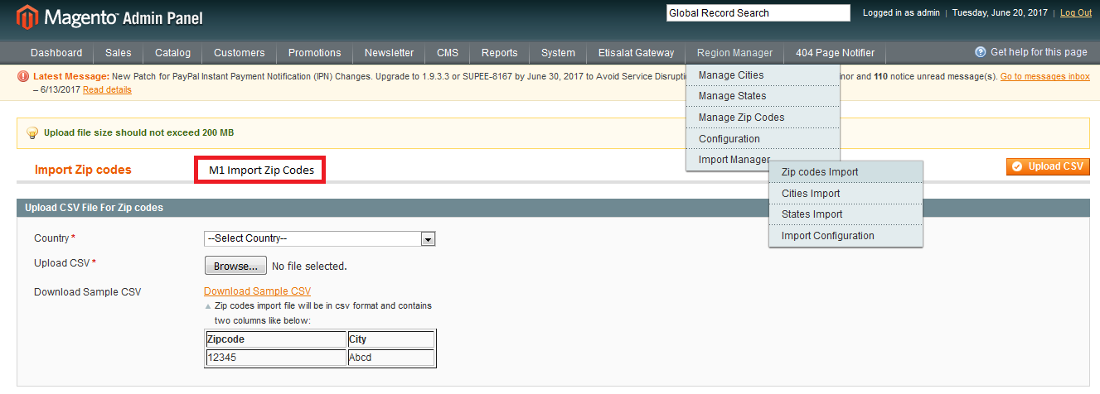Image resolution: width=1100 pixels, height=394 pixels.
Task: Open the Select Country dropdown
Action: pos(320,238)
